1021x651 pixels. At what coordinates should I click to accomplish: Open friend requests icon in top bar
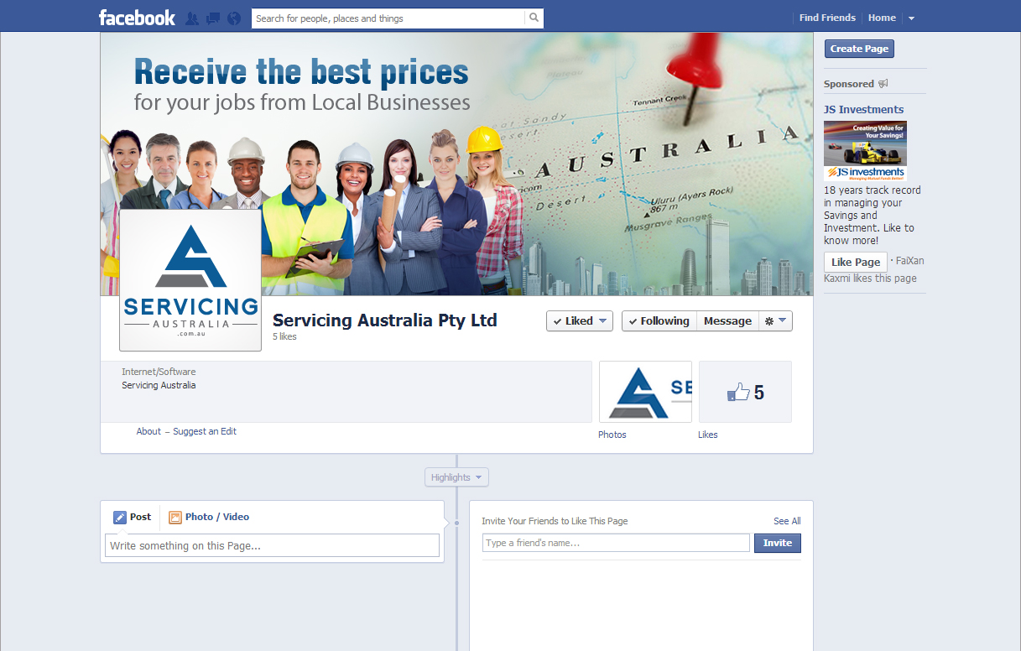[192, 18]
